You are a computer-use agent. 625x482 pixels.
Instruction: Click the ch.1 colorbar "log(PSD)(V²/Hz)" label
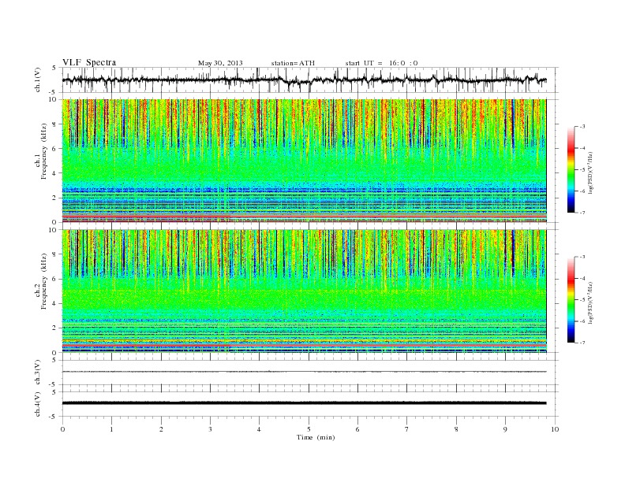(x=591, y=172)
